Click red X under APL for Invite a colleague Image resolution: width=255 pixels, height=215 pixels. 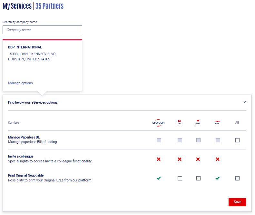218,159
